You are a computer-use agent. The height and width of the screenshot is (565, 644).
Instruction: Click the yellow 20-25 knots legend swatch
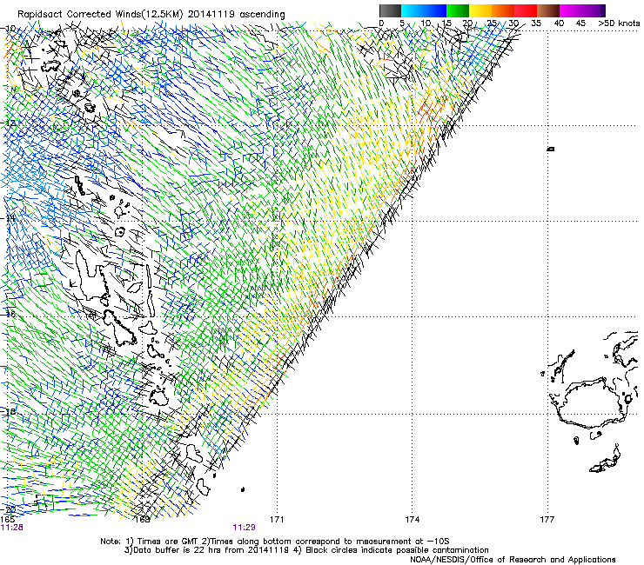(480, 10)
